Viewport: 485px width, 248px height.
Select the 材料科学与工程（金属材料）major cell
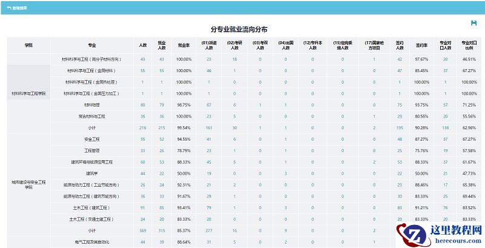(x=92, y=71)
